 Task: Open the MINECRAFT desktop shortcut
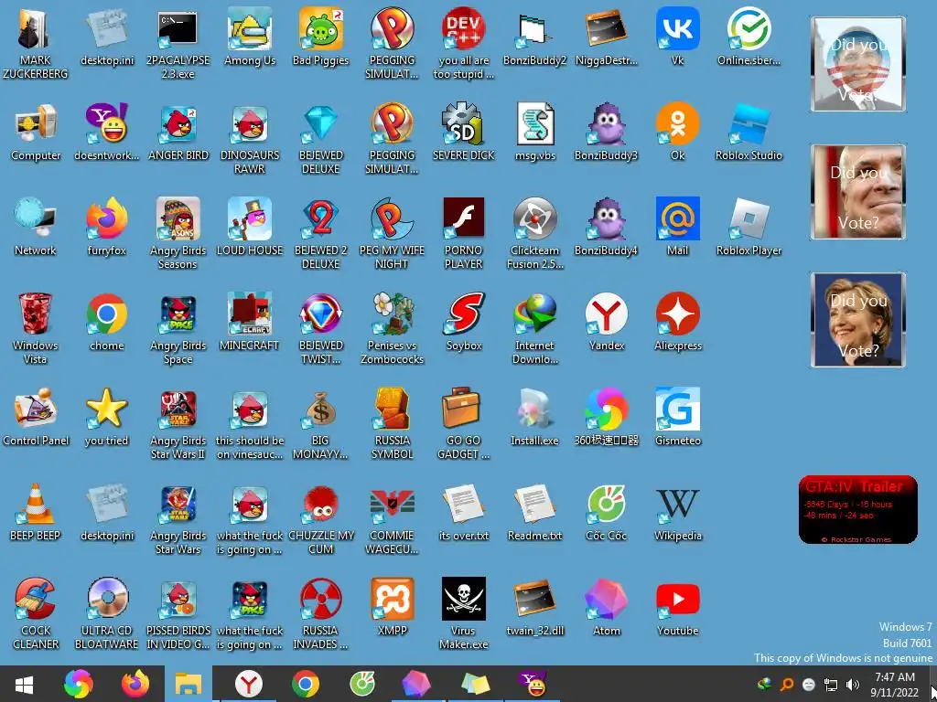(249, 322)
